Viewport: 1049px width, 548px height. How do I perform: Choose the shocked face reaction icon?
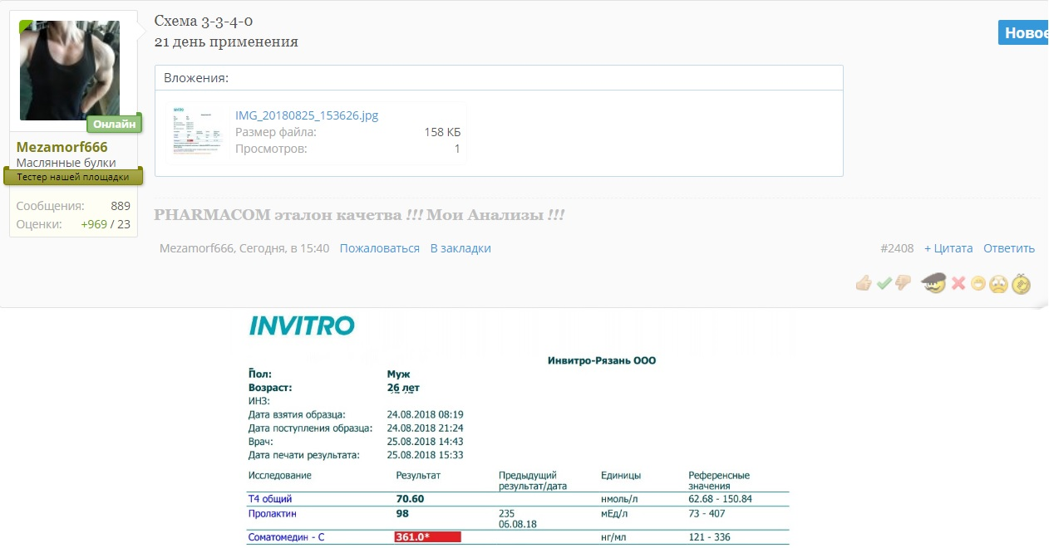998,283
